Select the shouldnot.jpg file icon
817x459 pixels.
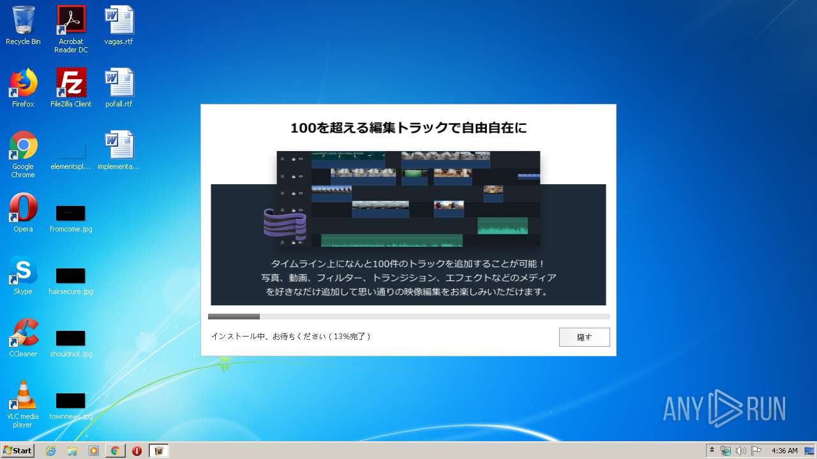(x=71, y=343)
